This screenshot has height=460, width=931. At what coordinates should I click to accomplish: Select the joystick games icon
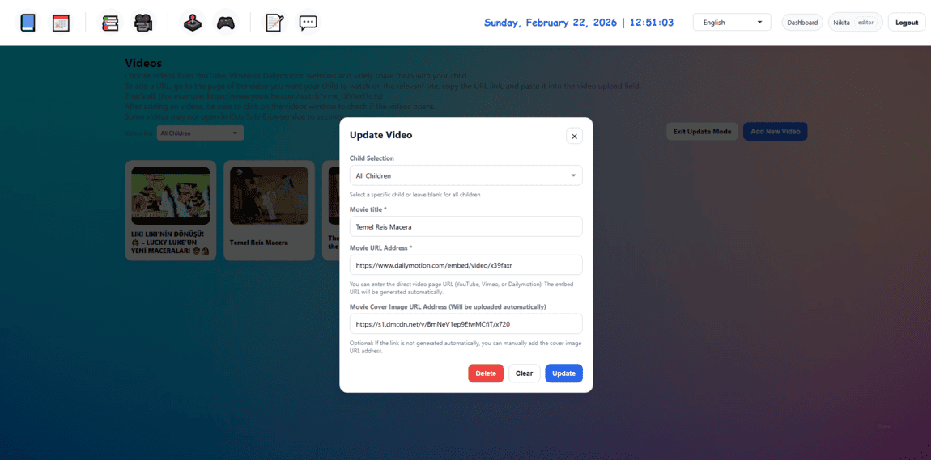(x=192, y=23)
